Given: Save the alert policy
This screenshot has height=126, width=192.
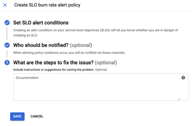Looking at the screenshot, I should click(x=17, y=116).
